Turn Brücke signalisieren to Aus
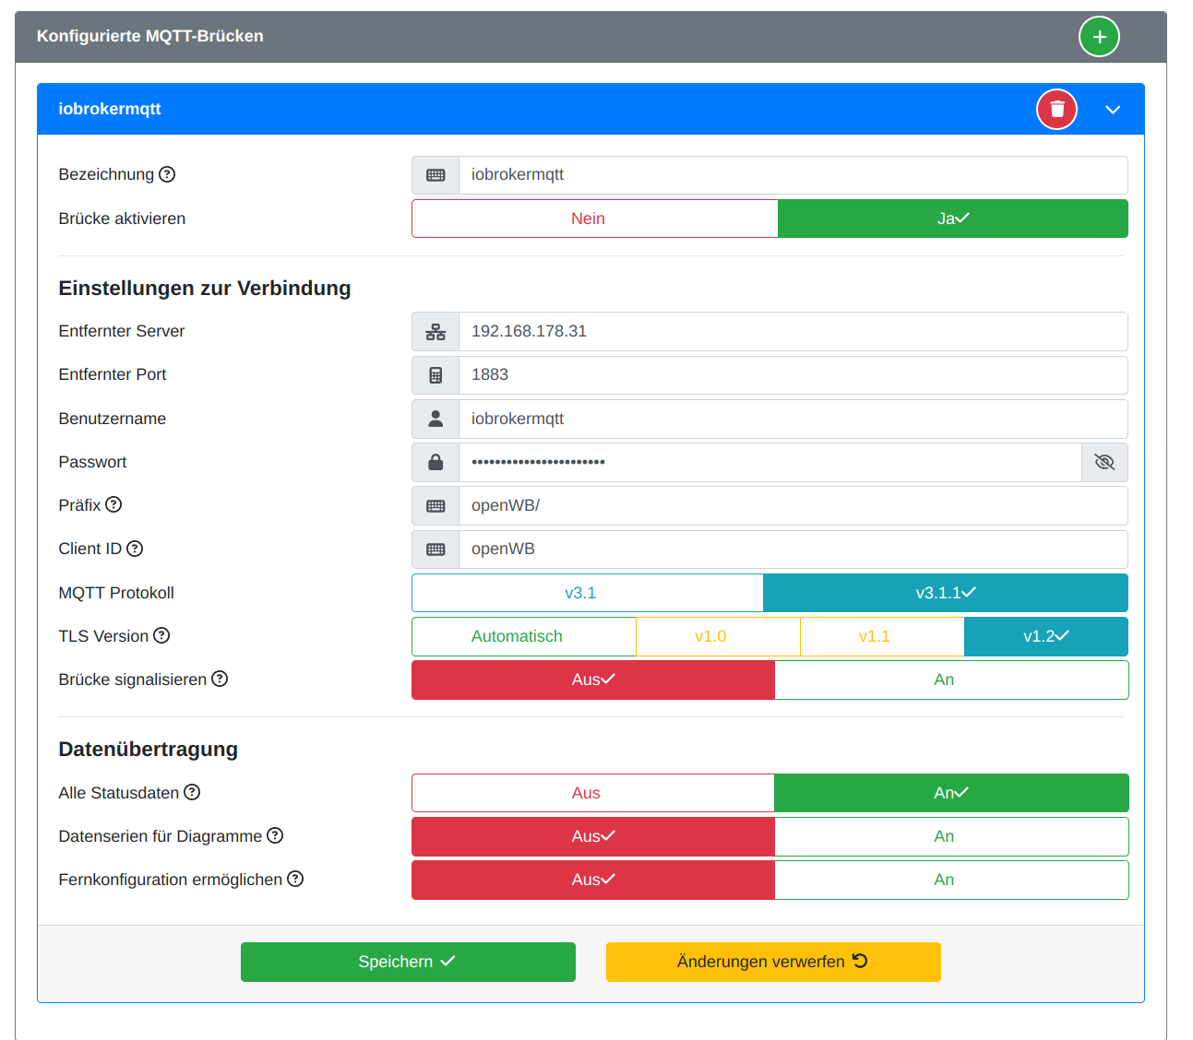1193x1040 pixels. click(593, 680)
